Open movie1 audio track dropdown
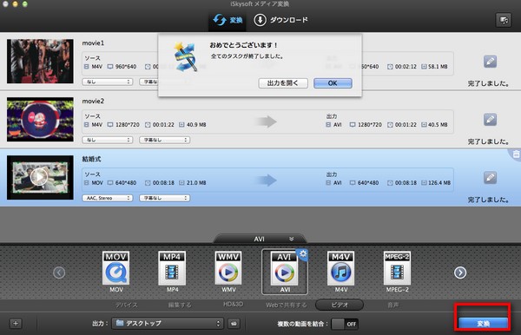This screenshot has width=521, height=335. click(x=108, y=82)
